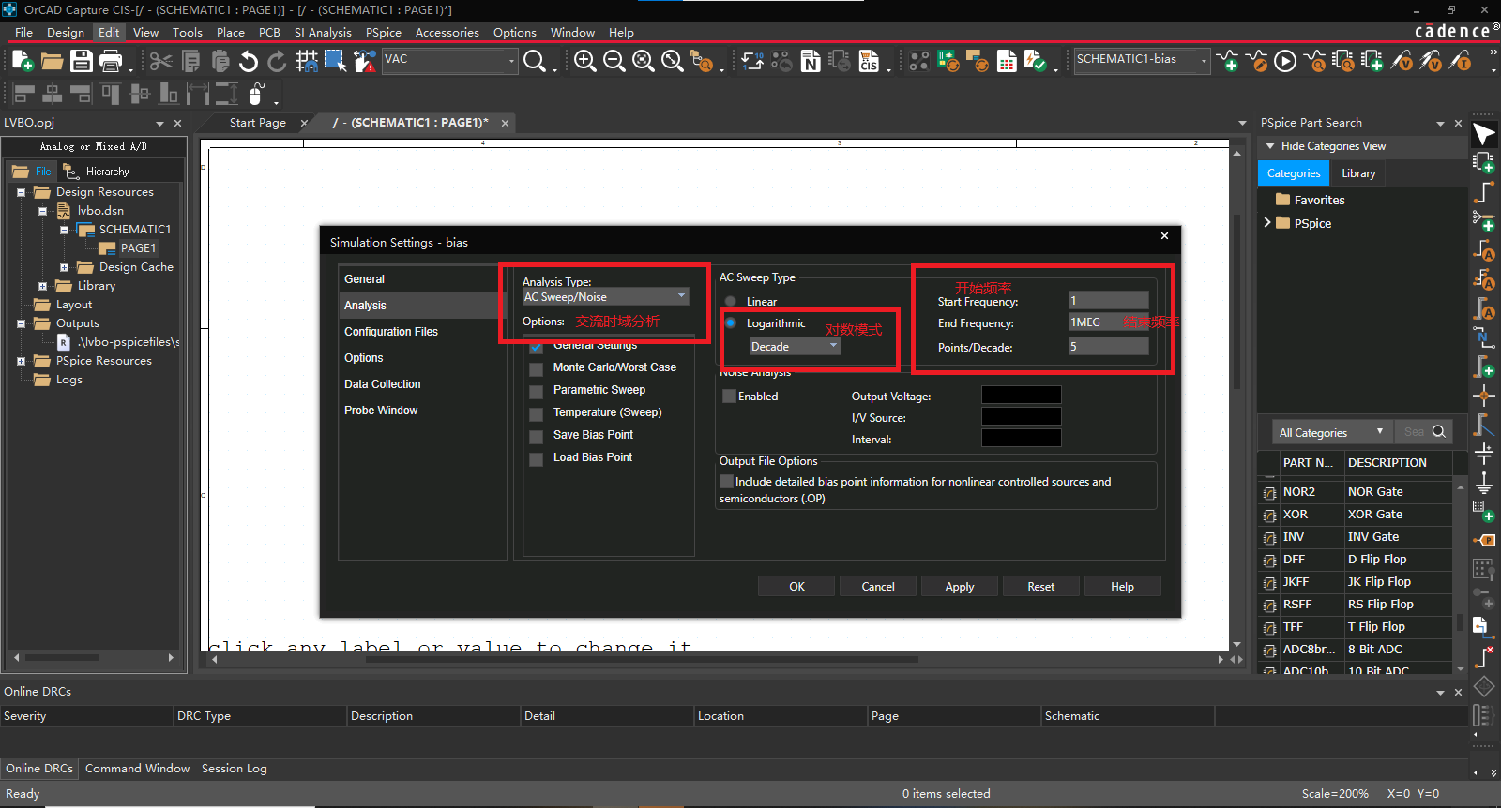The image size is (1501, 808).
Task: Click the New simulation profile icon
Action: (1227, 61)
